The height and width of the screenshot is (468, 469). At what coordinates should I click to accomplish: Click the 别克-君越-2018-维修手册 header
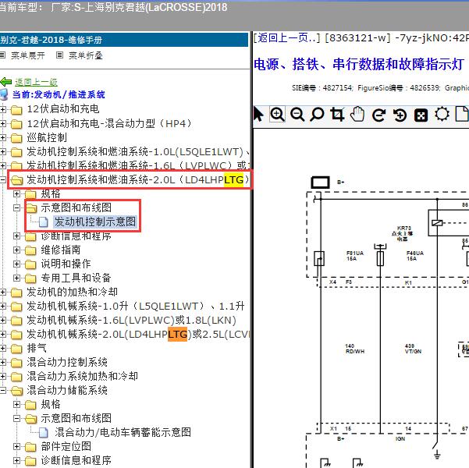(124, 40)
